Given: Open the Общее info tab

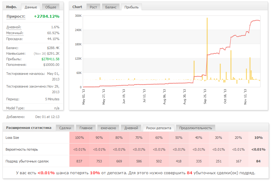Looking at the screenshot, I should 51,7.
